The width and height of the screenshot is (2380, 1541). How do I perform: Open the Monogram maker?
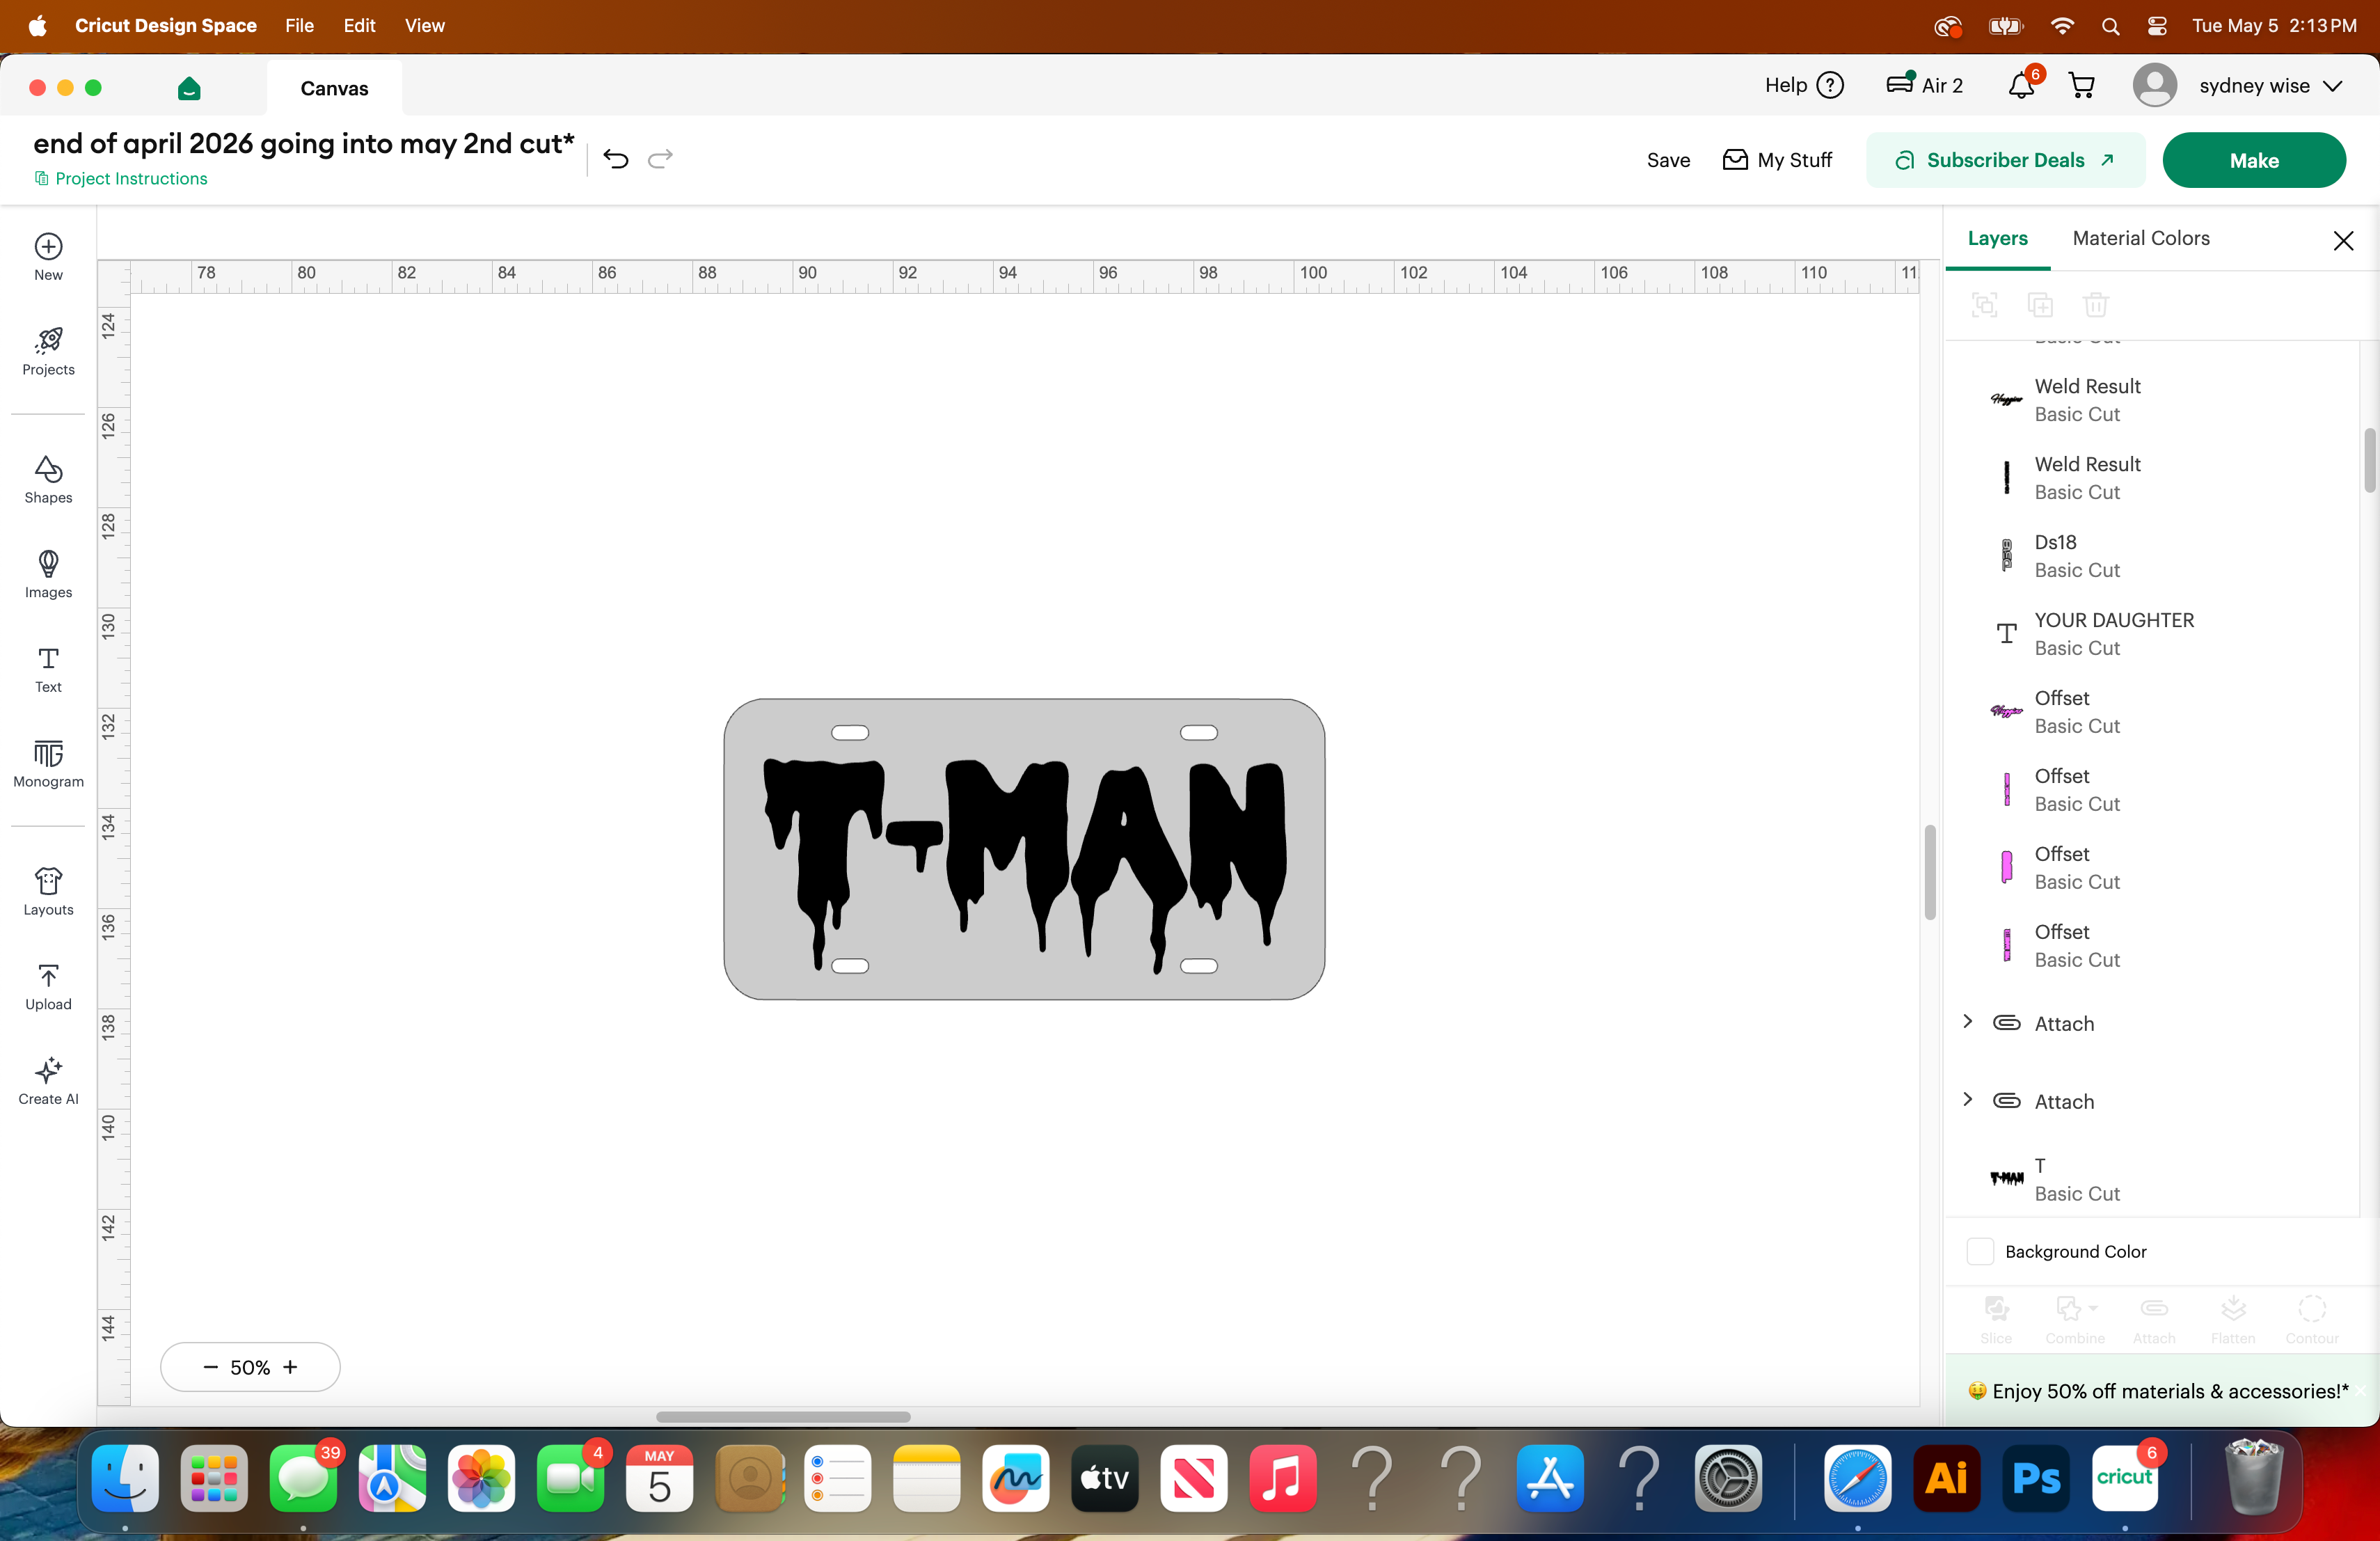coord(48,764)
